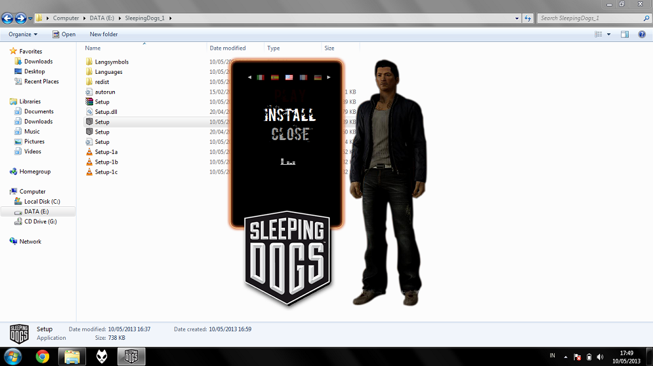This screenshot has height=366, width=653.
Task: Show hidden tray icons arrow
Action: tap(566, 357)
